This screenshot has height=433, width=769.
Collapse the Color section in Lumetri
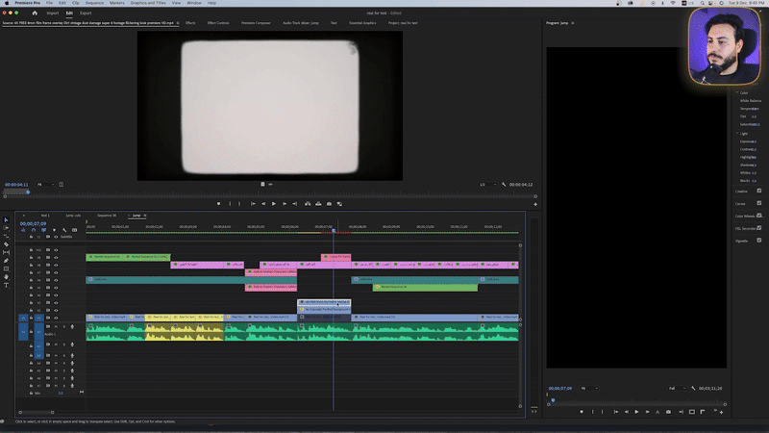pyautogui.click(x=737, y=93)
